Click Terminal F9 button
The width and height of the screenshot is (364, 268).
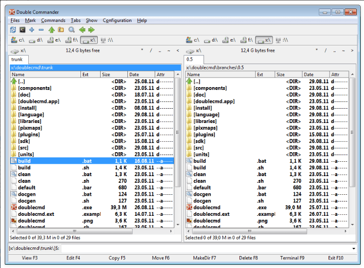(292, 258)
